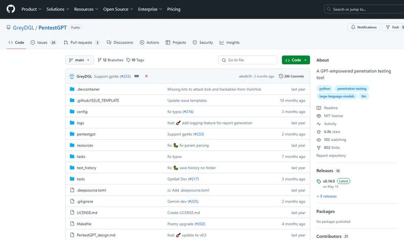Open the Pricing page
Screen dimensions: 404x240
tap(173, 9)
